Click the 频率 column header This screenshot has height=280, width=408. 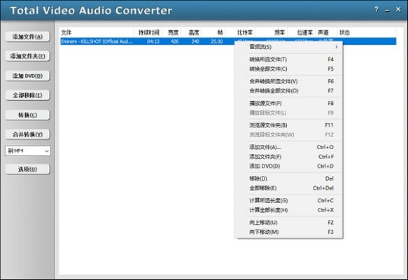click(x=272, y=32)
